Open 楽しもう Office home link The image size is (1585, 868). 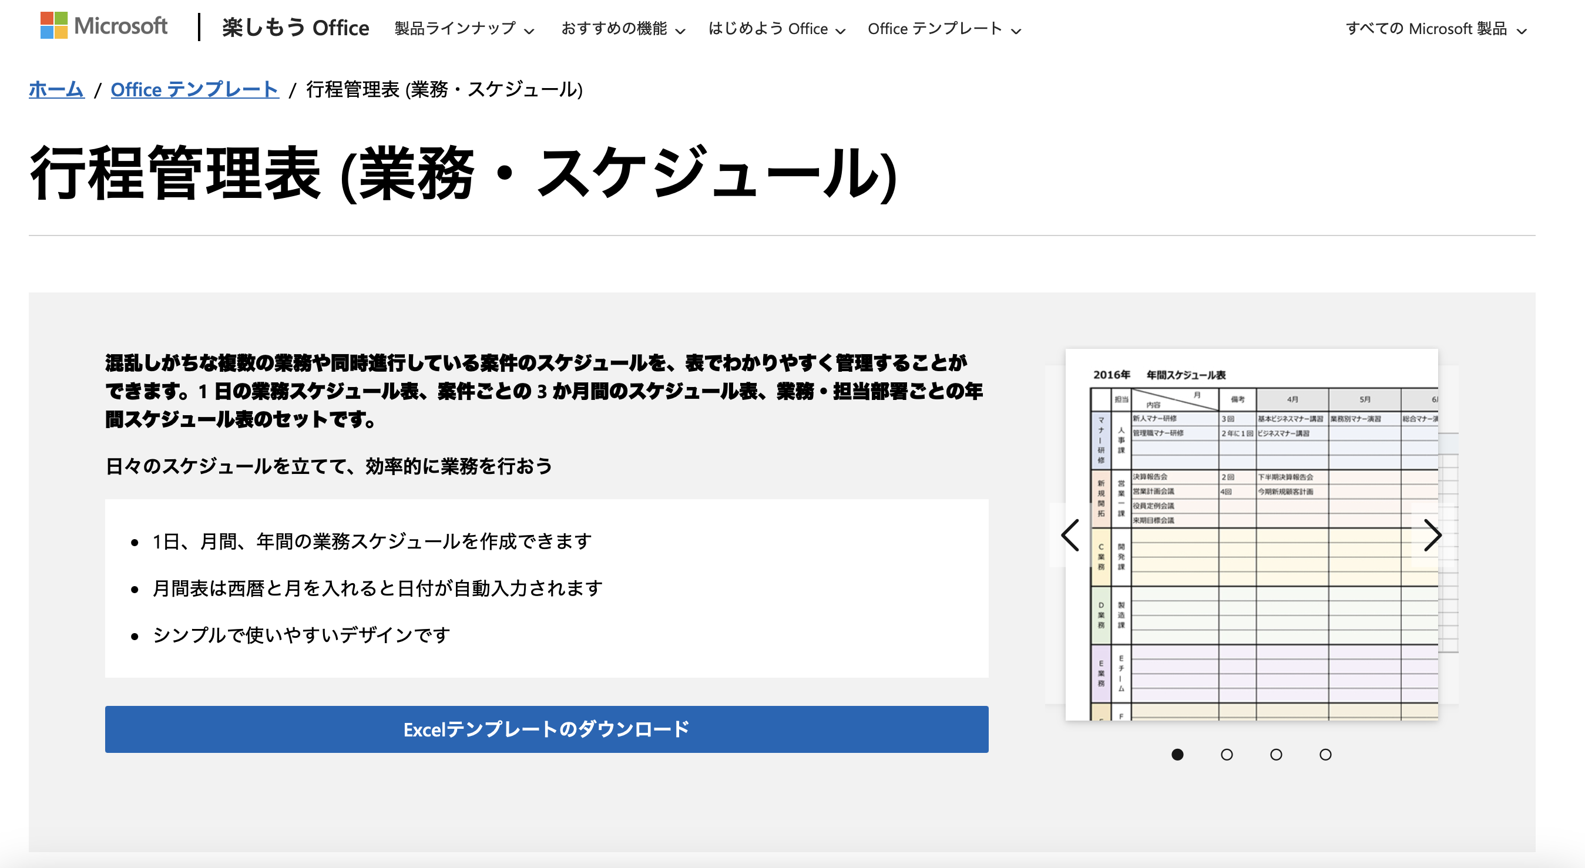[x=295, y=28]
